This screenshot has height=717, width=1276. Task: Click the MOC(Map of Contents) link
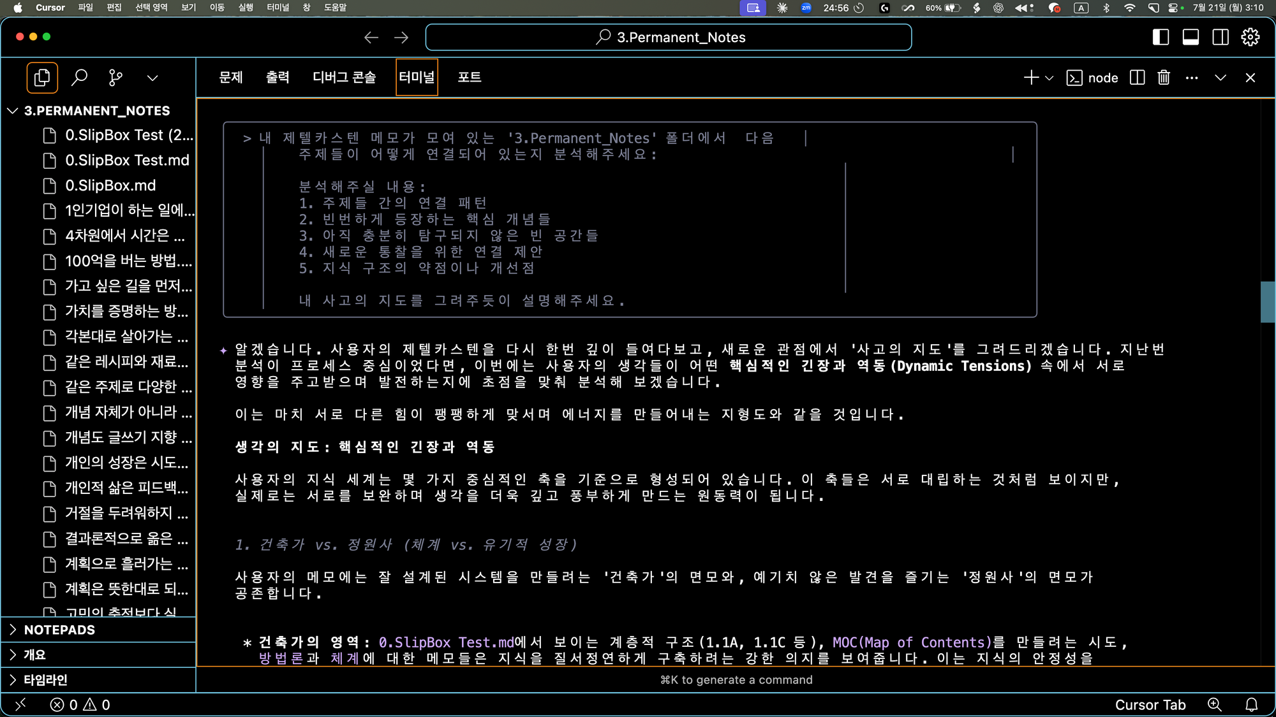point(912,642)
